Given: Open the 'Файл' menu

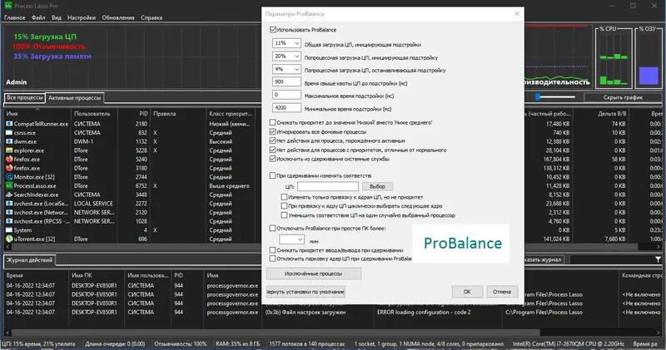Looking at the screenshot, I should pyautogui.click(x=38, y=17).
